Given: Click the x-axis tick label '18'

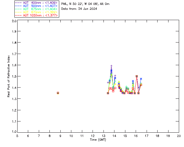Looking at the screenshot, I should pos(157,136).
